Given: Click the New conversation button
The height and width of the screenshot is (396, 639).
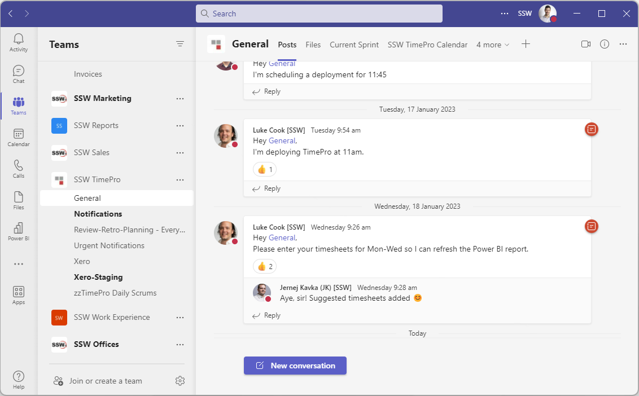Looking at the screenshot, I should (295, 366).
